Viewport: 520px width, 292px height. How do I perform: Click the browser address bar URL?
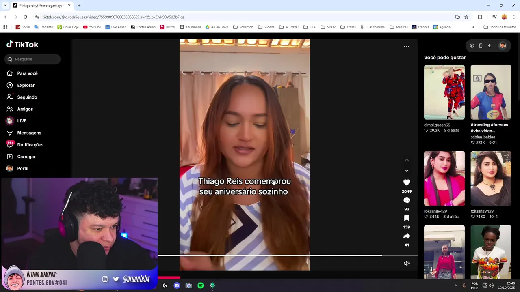pyautogui.click(x=113, y=17)
